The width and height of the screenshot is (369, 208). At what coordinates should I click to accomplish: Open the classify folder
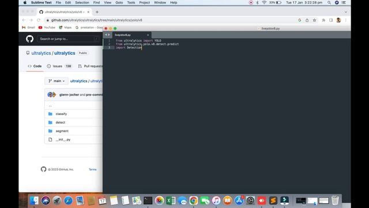click(61, 114)
